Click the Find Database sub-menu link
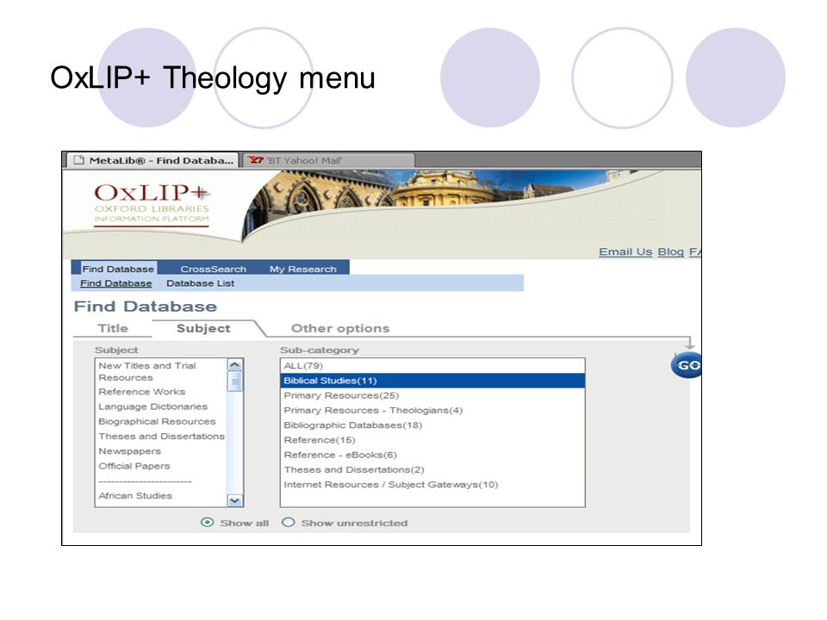 pyautogui.click(x=116, y=283)
